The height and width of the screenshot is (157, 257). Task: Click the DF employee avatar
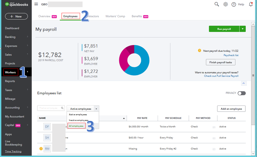(47, 126)
